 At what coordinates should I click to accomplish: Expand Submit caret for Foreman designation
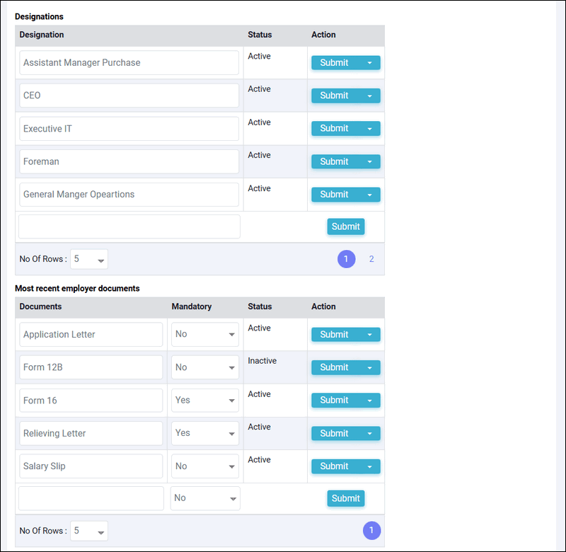click(x=369, y=162)
